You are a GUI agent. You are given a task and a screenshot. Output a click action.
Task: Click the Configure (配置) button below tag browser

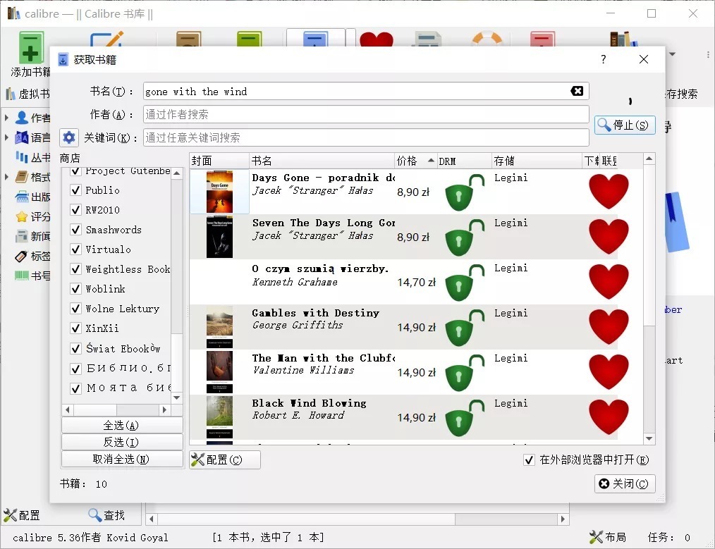click(21, 515)
